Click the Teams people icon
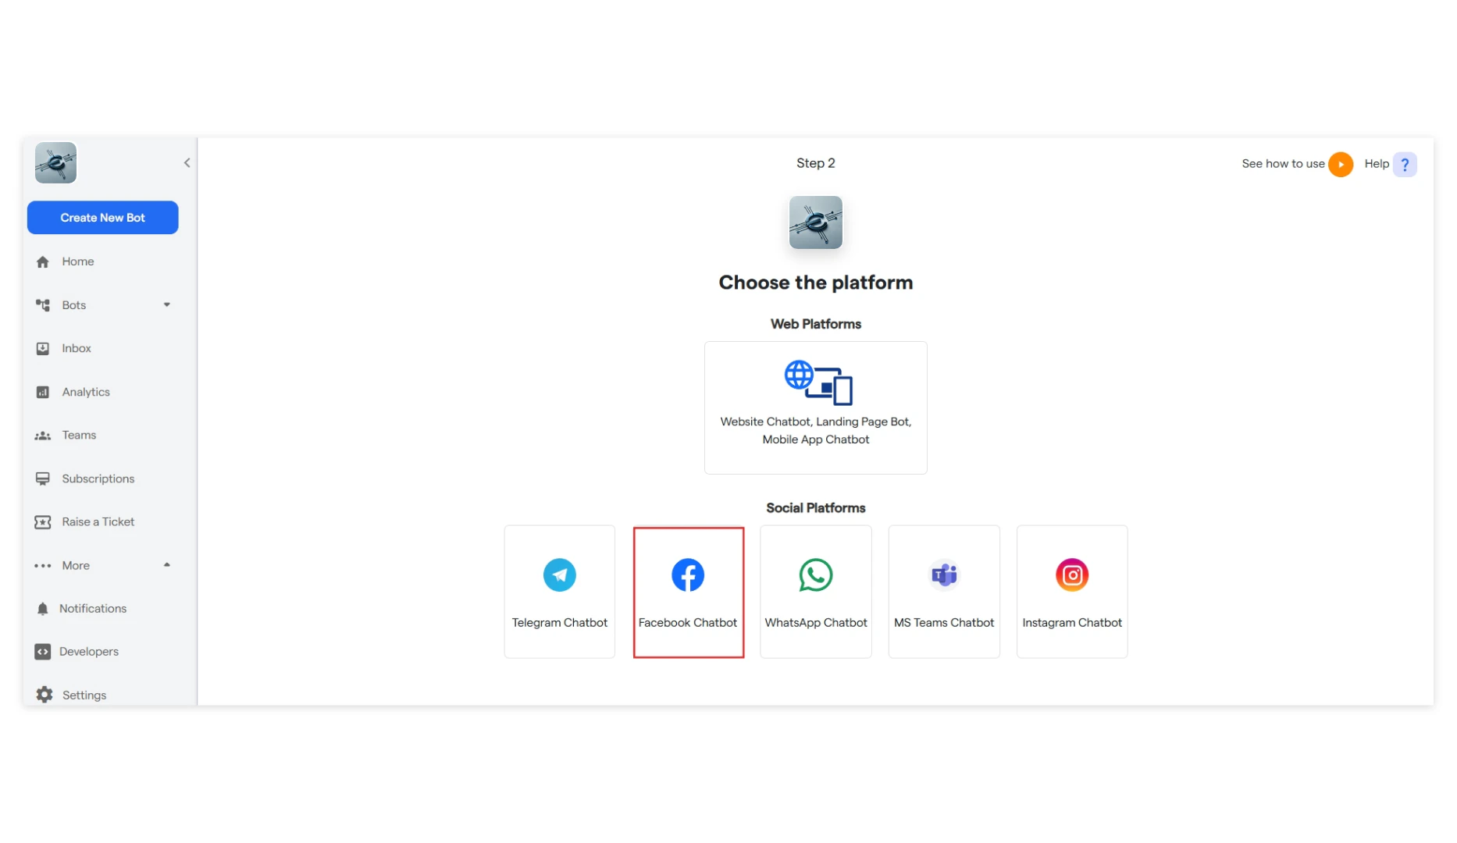The image size is (1457, 843). pyautogui.click(x=43, y=436)
